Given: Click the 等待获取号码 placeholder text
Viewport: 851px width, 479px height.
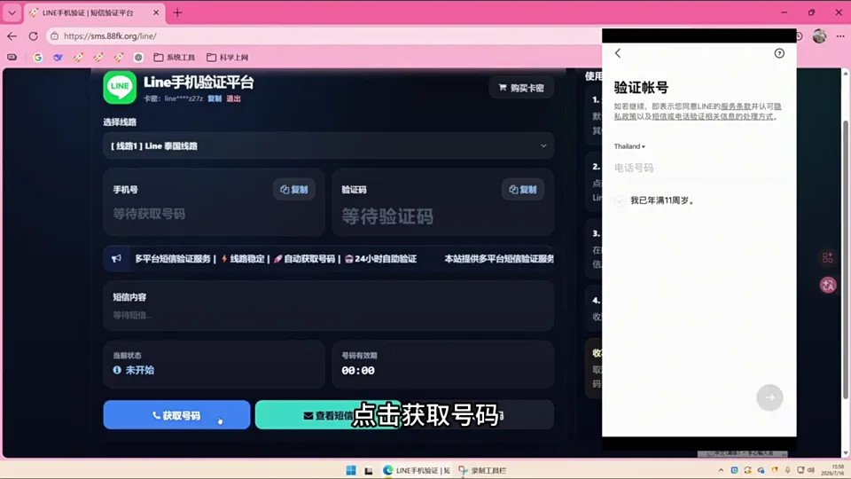Looking at the screenshot, I should pyautogui.click(x=149, y=214).
